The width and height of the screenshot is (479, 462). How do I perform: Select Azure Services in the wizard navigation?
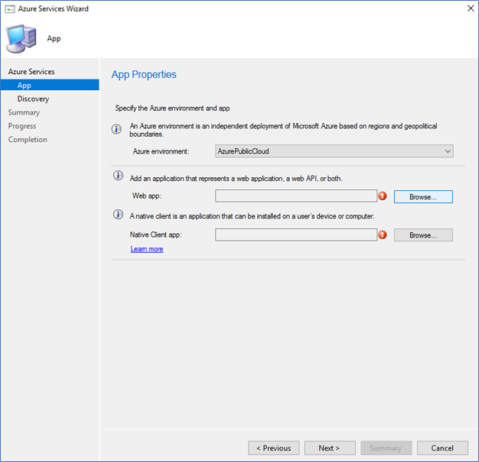point(31,72)
